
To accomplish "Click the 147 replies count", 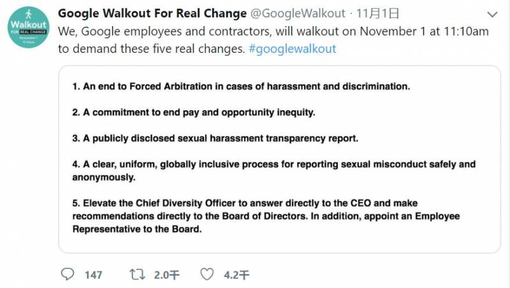I will click(93, 275).
